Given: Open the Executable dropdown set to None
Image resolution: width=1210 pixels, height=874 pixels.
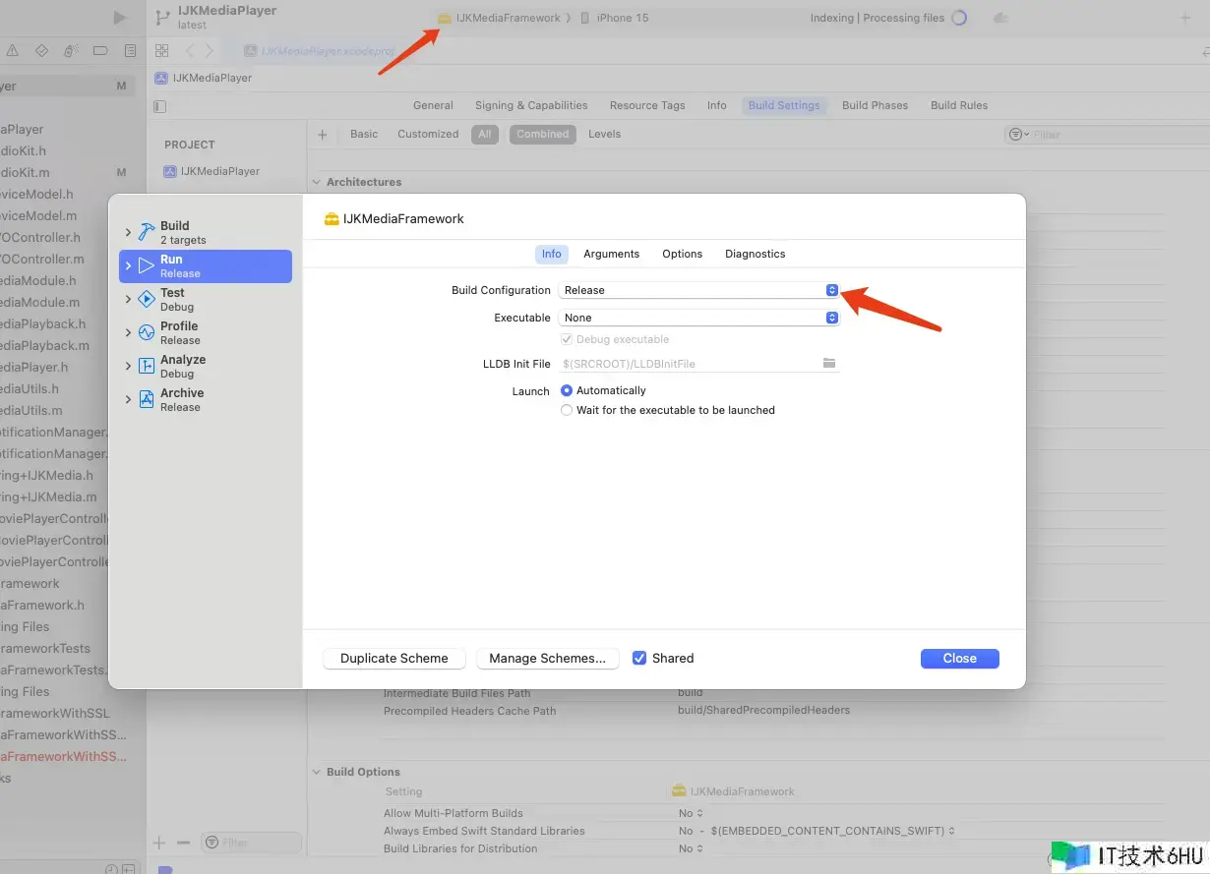Looking at the screenshot, I should coord(698,318).
